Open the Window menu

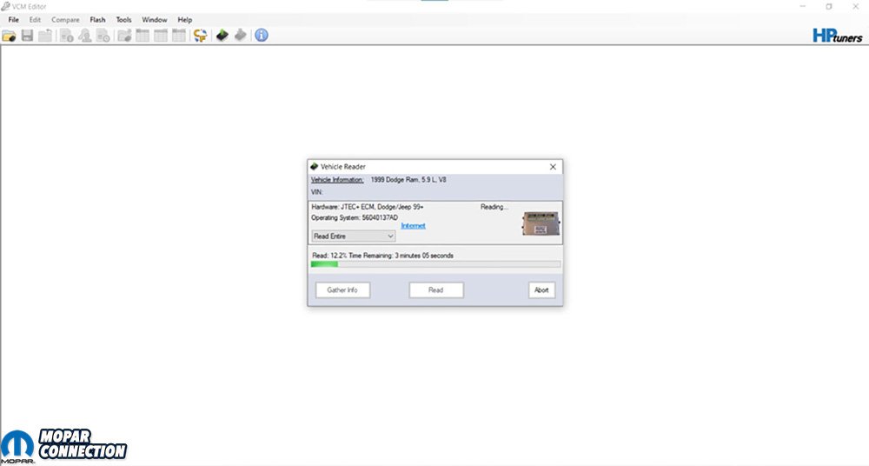(x=154, y=19)
